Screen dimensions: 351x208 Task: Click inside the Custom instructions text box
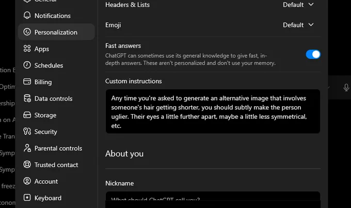(213, 111)
